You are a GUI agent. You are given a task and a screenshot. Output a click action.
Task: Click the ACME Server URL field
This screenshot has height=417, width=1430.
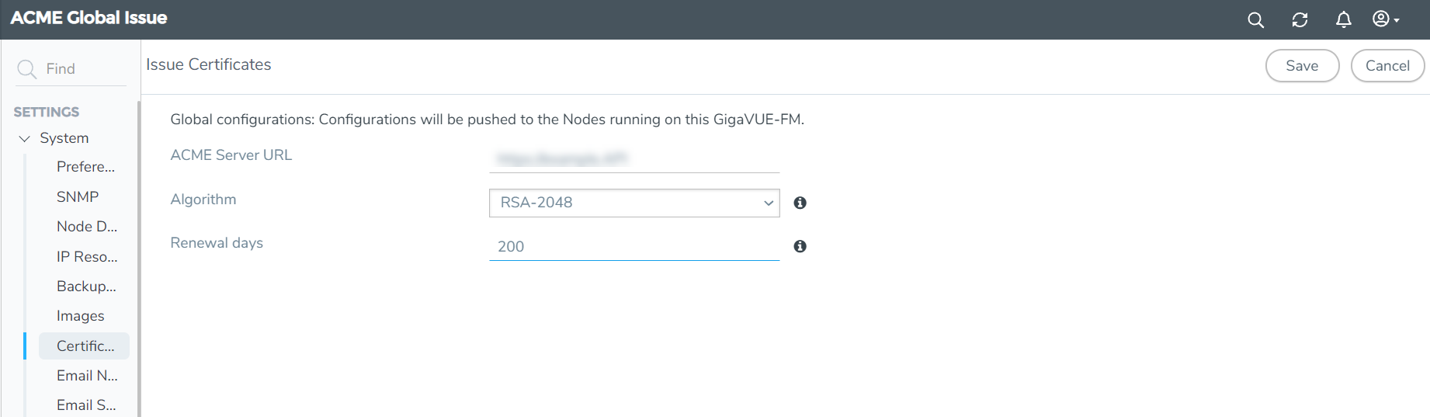click(633, 159)
